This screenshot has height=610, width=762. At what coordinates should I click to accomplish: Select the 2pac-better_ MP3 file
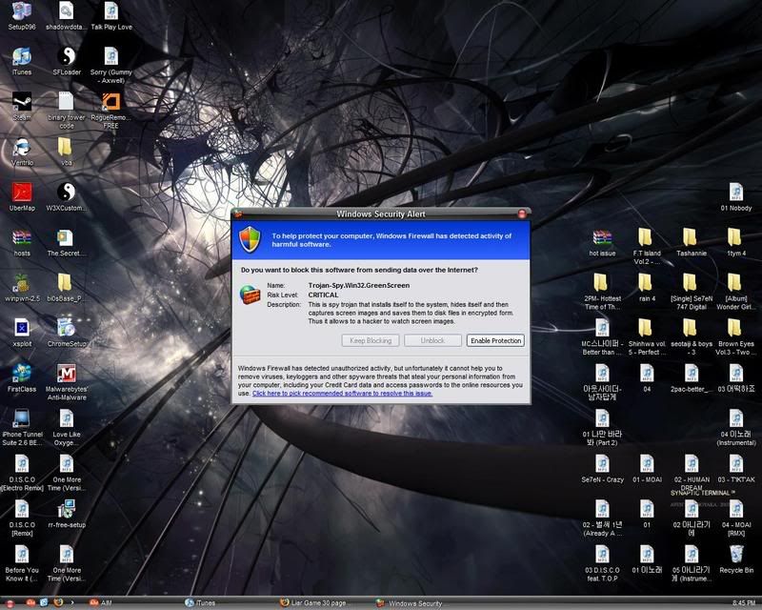point(692,374)
